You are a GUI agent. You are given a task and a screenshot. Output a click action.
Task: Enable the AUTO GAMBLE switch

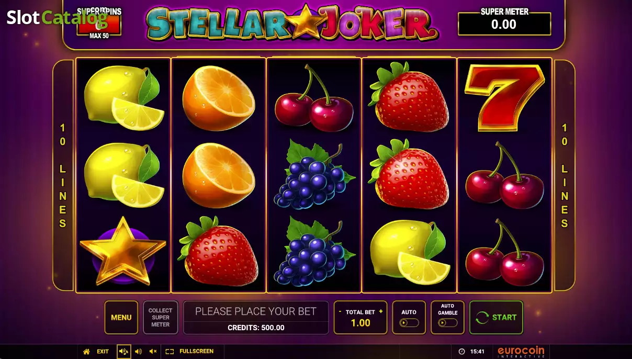click(x=448, y=322)
